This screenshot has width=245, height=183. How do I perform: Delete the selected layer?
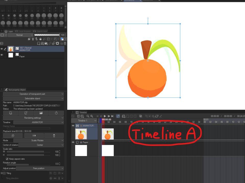[x=65, y=43]
